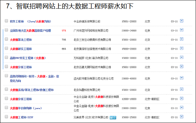Click salary range 15000-25000
The width and height of the screenshot is (196, 123).
tap(129, 117)
